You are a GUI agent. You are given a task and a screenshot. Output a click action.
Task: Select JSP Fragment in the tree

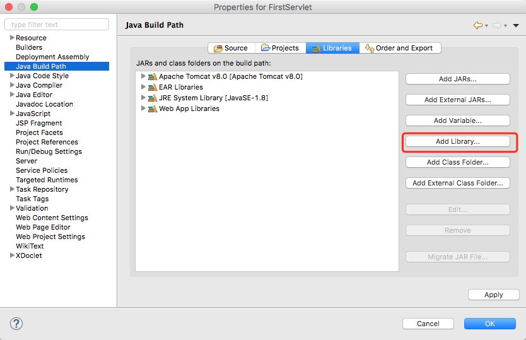tap(39, 123)
